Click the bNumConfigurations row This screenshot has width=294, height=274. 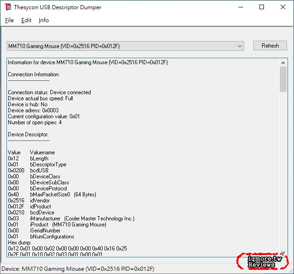click(41, 237)
